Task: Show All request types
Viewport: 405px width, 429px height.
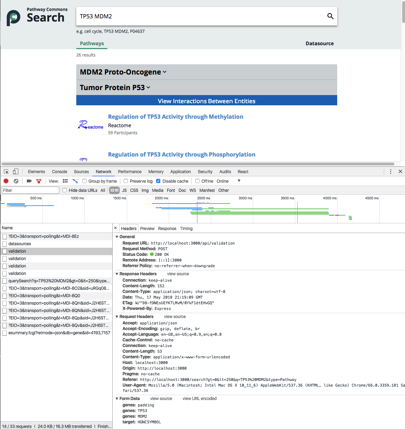Action: pos(103,190)
